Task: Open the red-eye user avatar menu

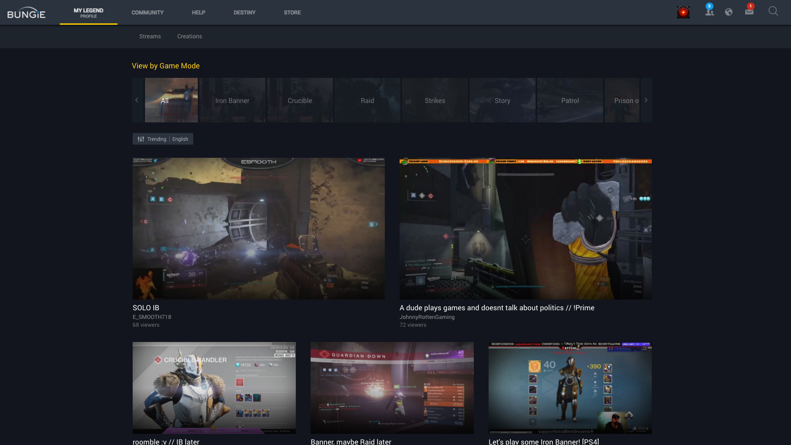Action: coord(683,12)
